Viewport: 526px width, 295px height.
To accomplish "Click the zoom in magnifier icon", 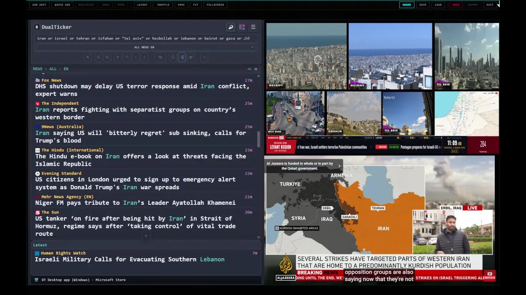I will (x=107, y=57).
